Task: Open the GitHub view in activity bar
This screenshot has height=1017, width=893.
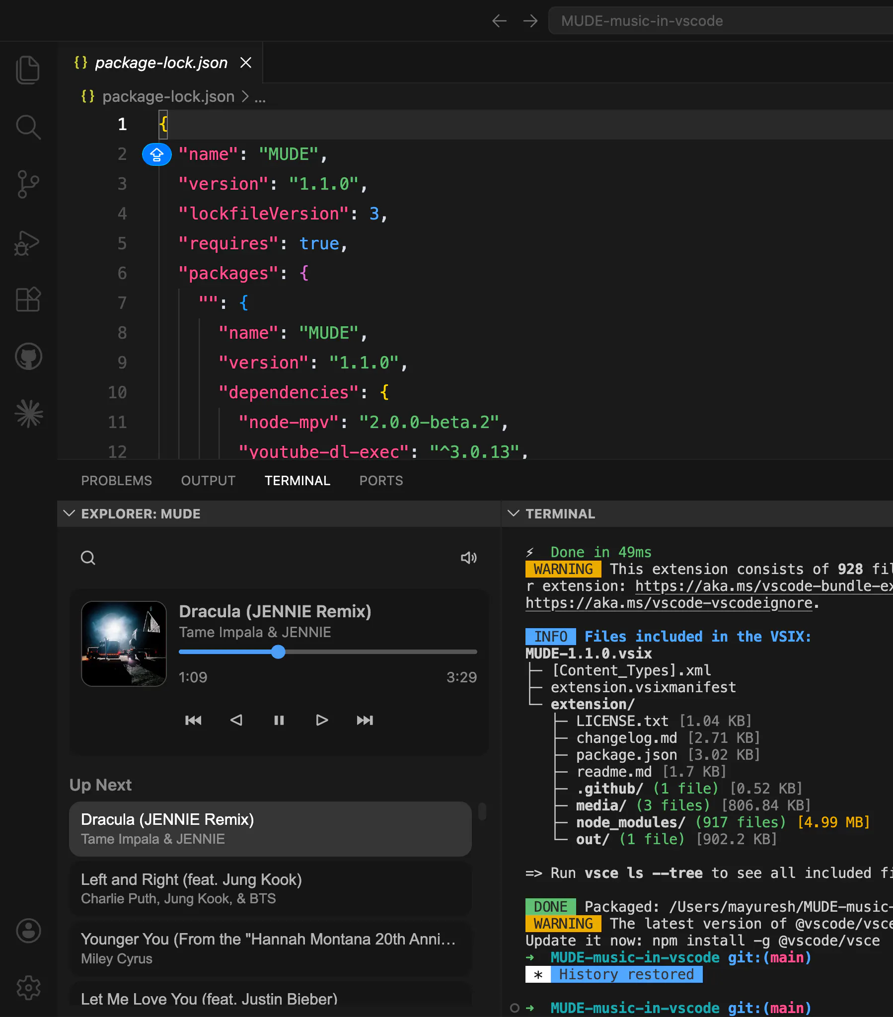Action: (x=28, y=356)
